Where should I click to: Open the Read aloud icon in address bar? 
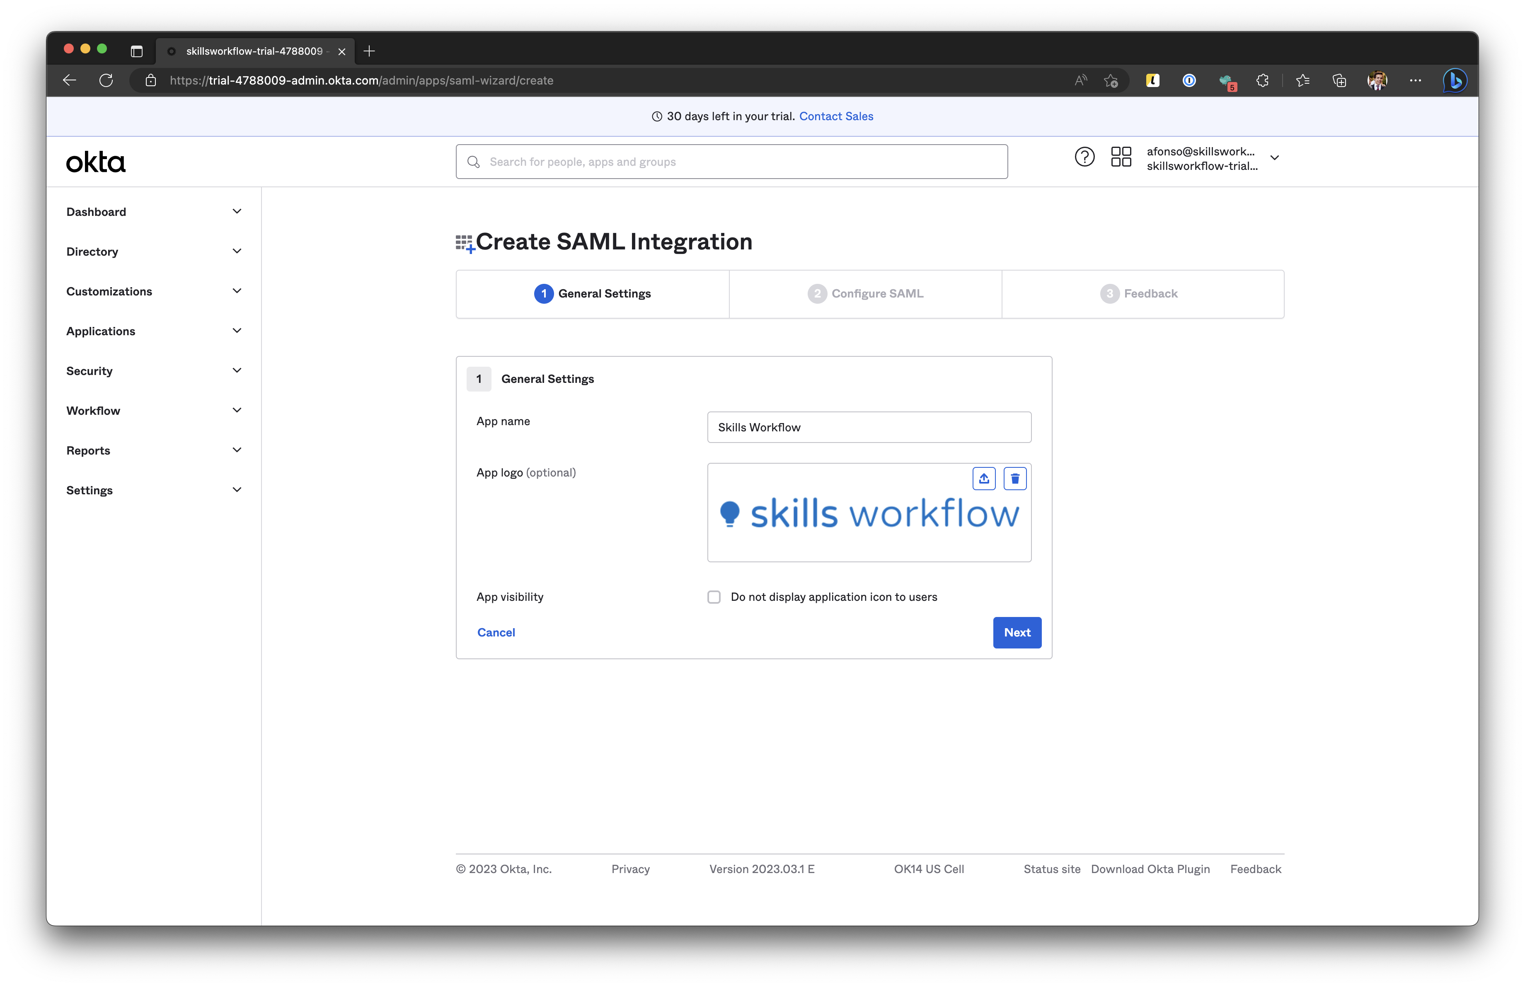[x=1081, y=80]
